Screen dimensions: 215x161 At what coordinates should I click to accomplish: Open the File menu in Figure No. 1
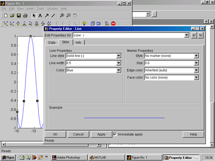click(x=4, y=9)
